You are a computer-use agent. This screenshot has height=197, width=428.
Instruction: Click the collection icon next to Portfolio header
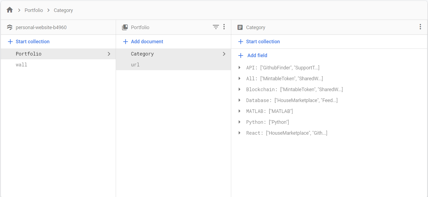[125, 27]
